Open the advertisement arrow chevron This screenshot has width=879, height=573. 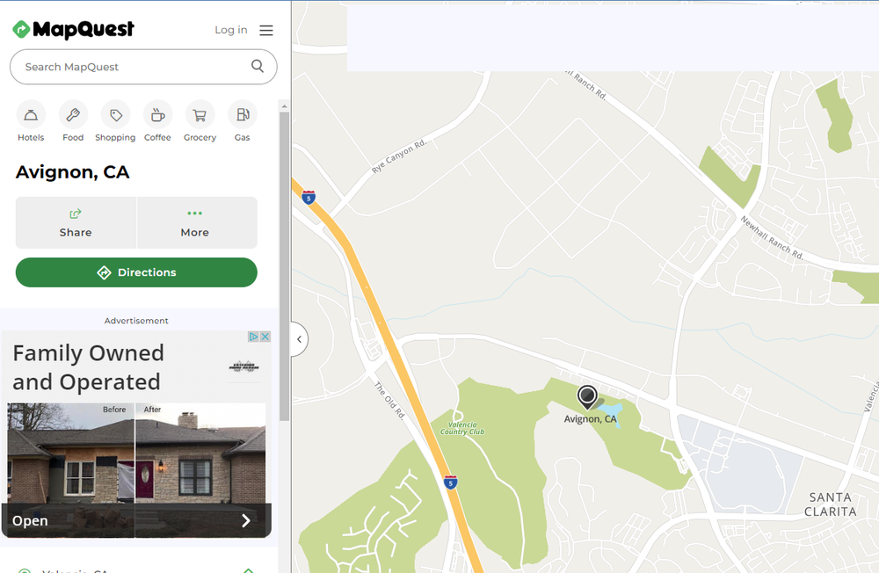246,520
